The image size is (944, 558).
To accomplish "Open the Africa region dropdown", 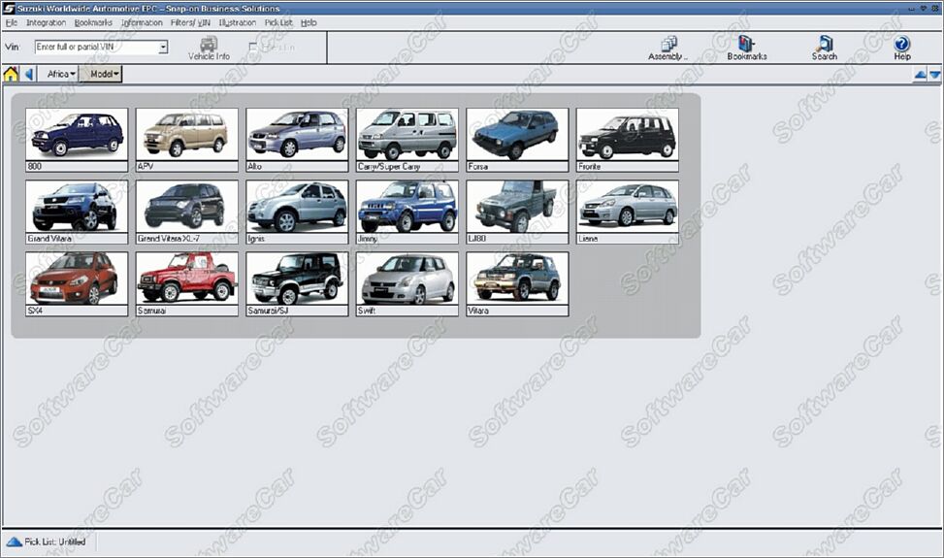I will pyautogui.click(x=61, y=74).
